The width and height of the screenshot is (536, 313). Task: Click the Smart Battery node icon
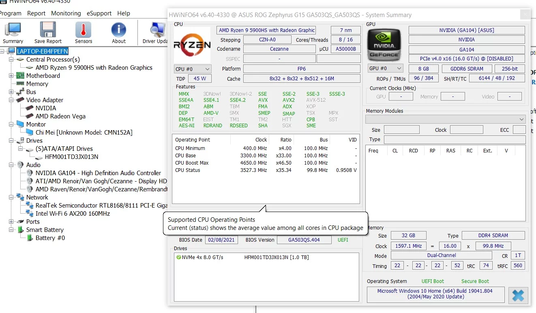[x=20, y=230]
